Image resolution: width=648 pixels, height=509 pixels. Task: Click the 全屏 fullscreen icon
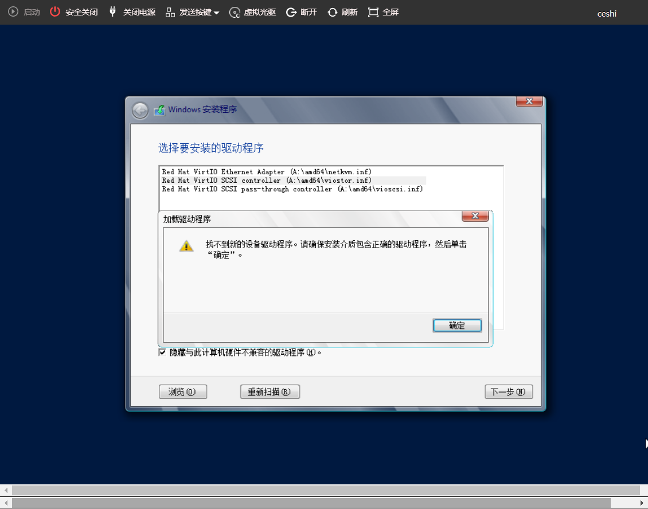point(373,13)
